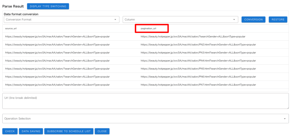Image resolution: width=292 pixels, height=136 pixels.
Task: Click the Restore button
Action: (278, 20)
